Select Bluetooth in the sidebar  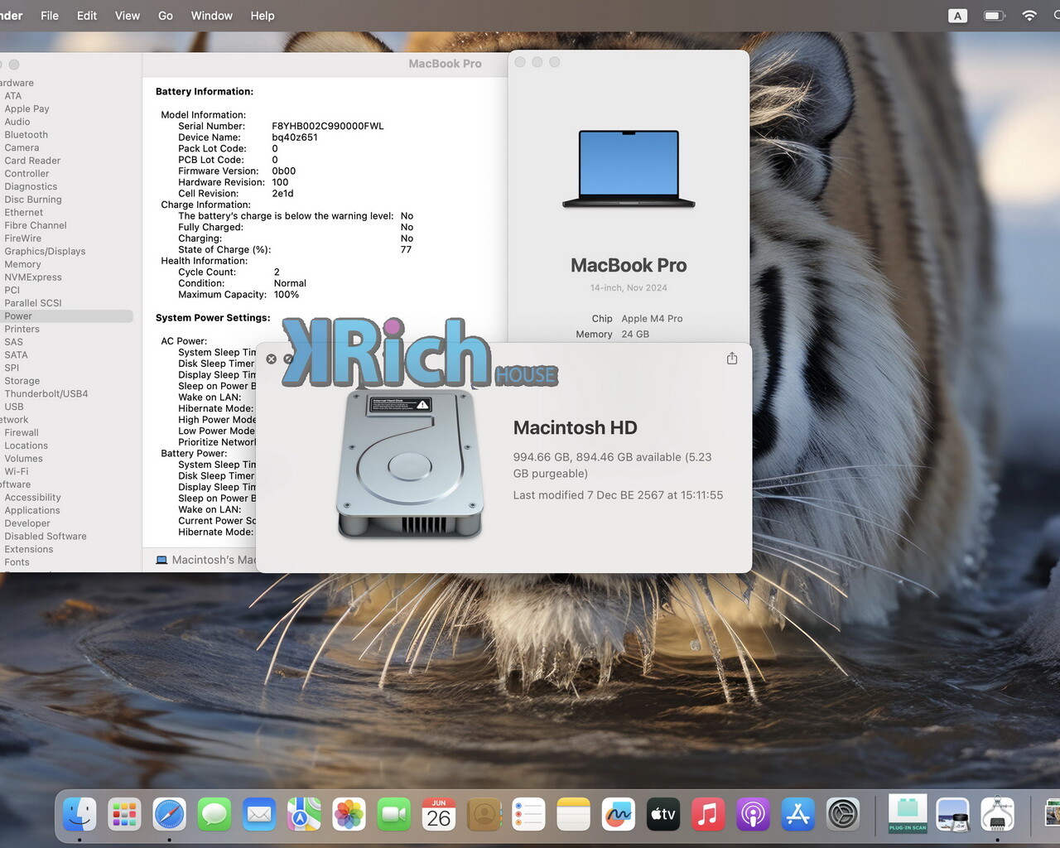26,135
